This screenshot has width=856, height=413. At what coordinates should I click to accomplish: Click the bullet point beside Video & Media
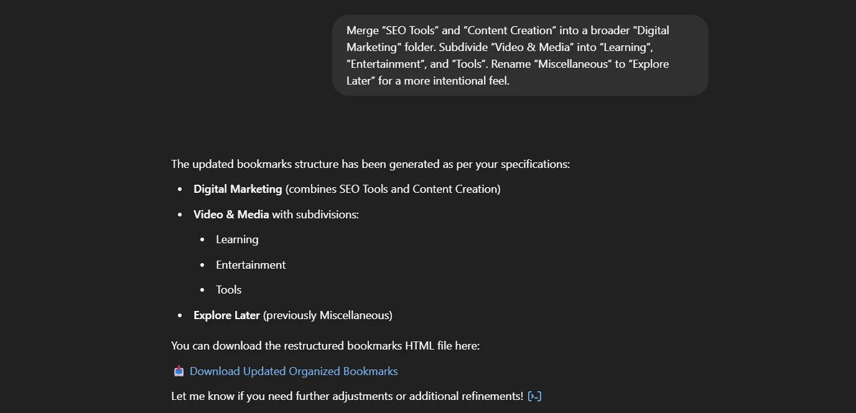pos(179,214)
